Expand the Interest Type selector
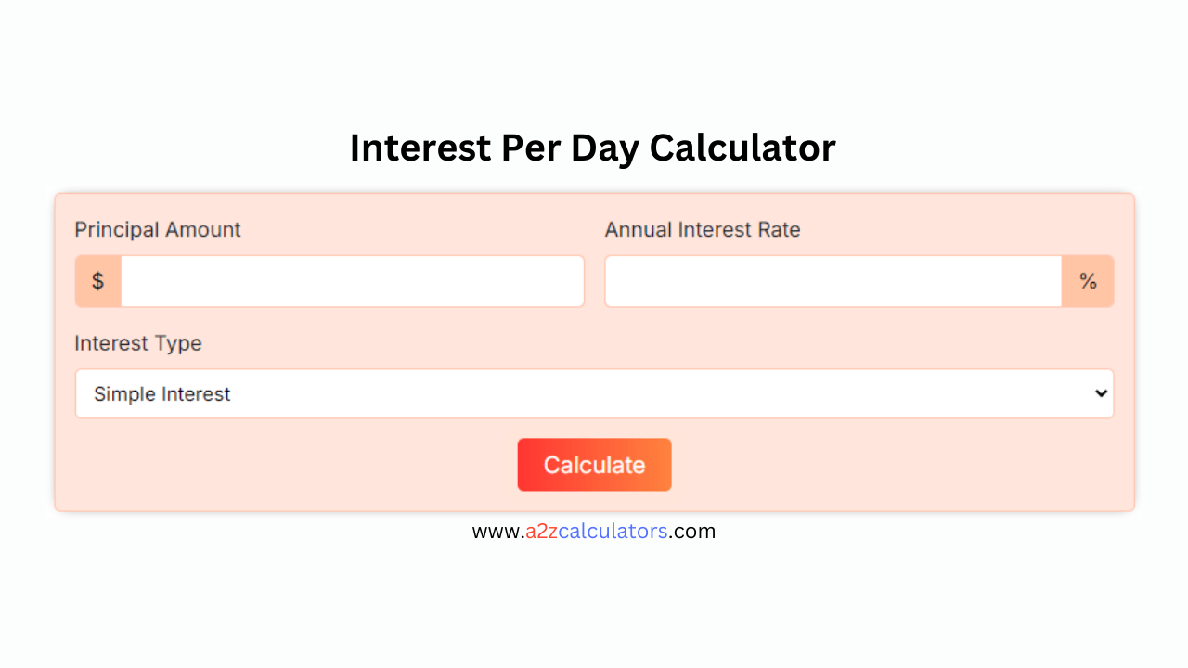 [594, 393]
